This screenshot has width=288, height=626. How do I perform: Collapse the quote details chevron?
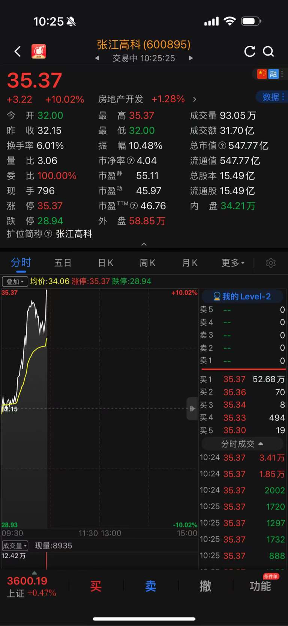pyautogui.click(x=144, y=244)
